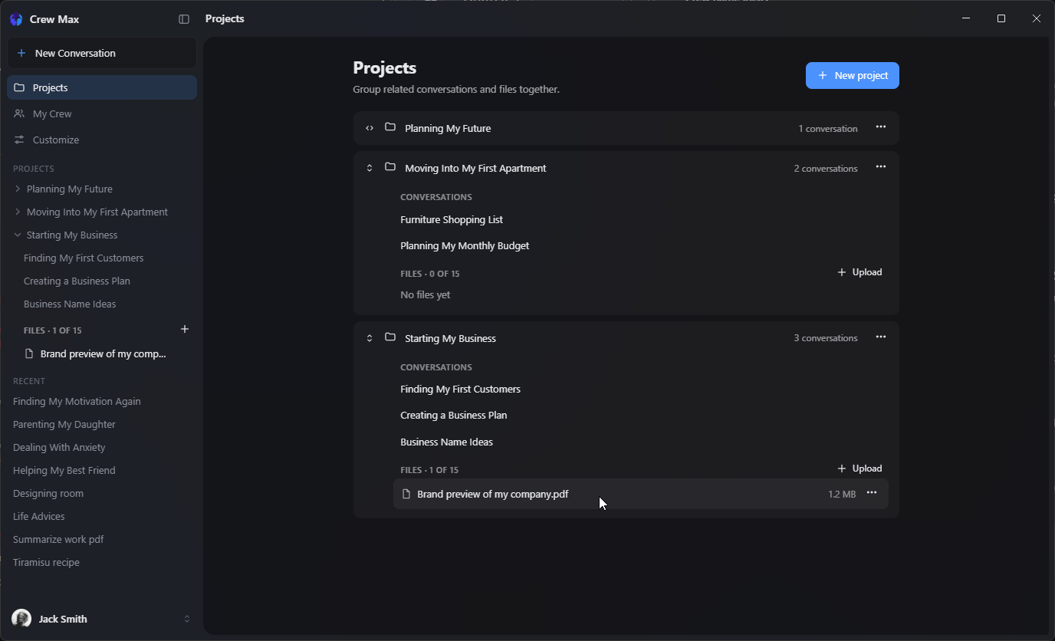The height and width of the screenshot is (641, 1055).
Task: Open more options for Planning My Future project
Action: [881, 127]
